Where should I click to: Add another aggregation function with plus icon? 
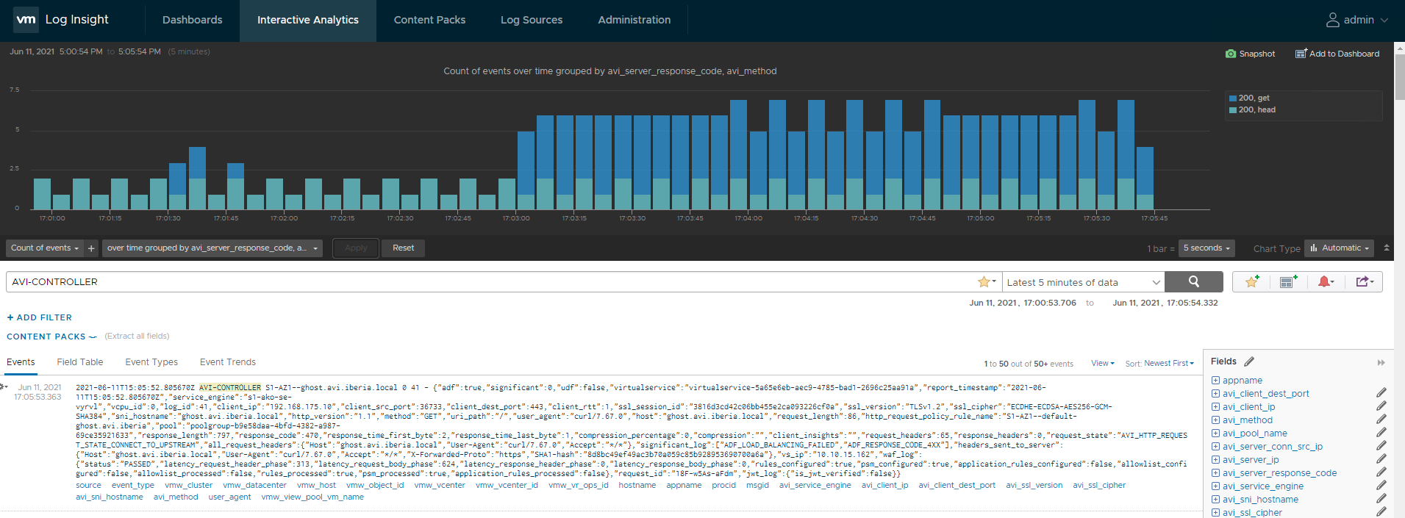click(91, 248)
